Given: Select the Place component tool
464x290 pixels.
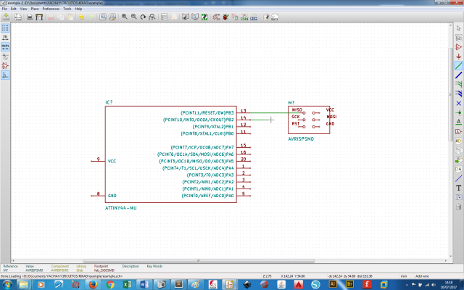Looking at the screenshot, I should coord(458,47).
